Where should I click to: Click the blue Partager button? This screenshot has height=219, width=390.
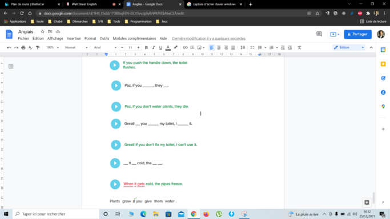click(x=357, y=34)
